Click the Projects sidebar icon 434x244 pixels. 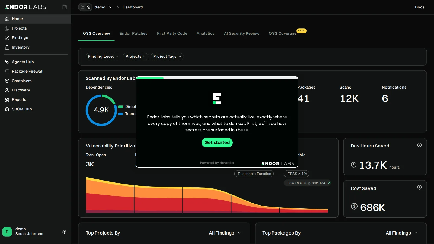(7, 28)
